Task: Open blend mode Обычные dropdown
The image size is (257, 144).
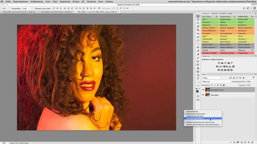Action: (x=216, y=82)
